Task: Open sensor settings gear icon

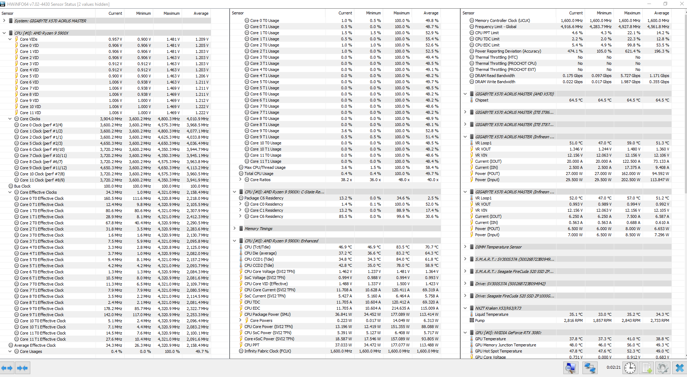Action: (x=663, y=368)
